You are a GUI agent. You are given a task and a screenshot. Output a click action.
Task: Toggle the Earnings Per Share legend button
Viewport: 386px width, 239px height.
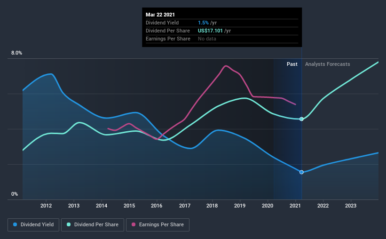pos(158,225)
